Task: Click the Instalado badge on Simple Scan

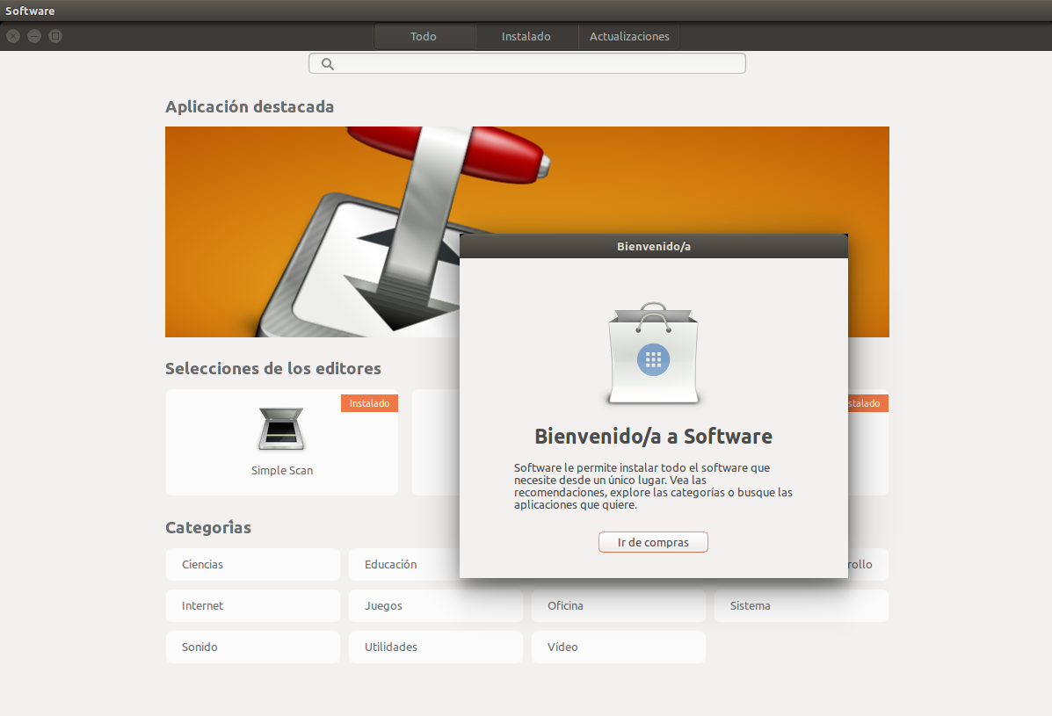Action: click(369, 403)
